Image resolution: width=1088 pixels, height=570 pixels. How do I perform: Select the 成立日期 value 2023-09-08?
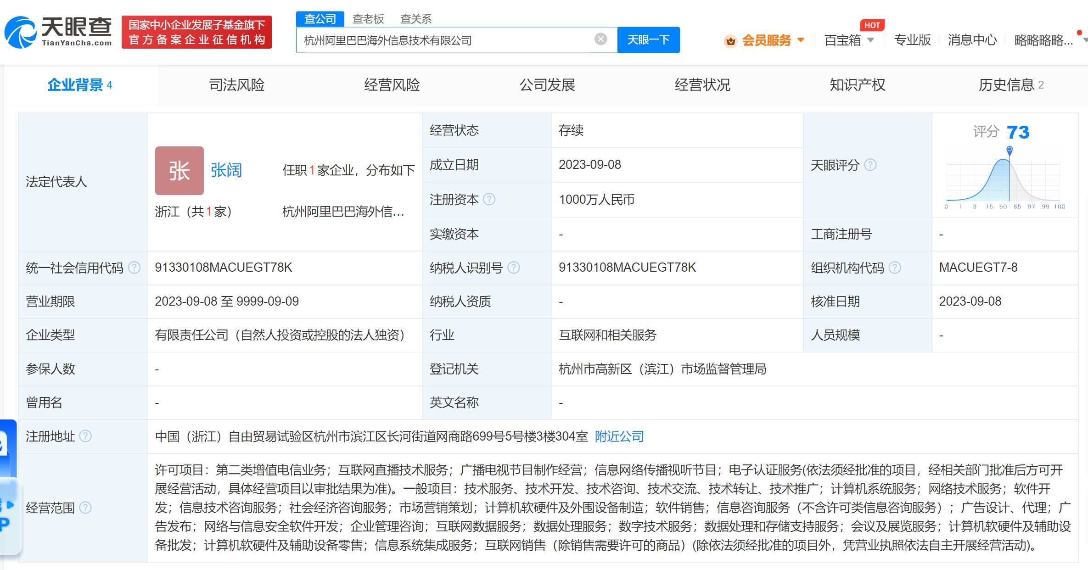click(590, 165)
